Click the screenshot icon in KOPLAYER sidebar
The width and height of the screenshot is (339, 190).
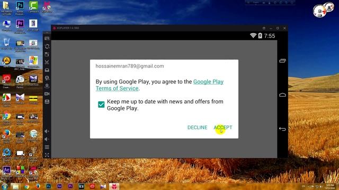click(47, 54)
